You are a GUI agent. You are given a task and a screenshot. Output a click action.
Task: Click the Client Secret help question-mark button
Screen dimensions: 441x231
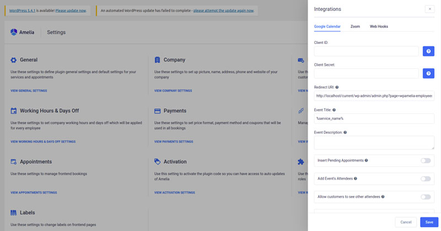[x=428, y=73]
